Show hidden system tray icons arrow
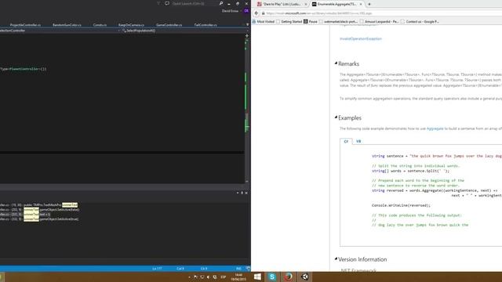The width and height of the screenshot is (502, 282). tap(189, 277)
